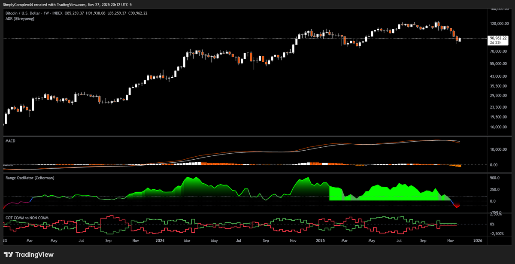The height and width of the screenshot is (264, 515).
Task: Select the ADR [@treypeng] indicator legend
Action: point(19,18)
